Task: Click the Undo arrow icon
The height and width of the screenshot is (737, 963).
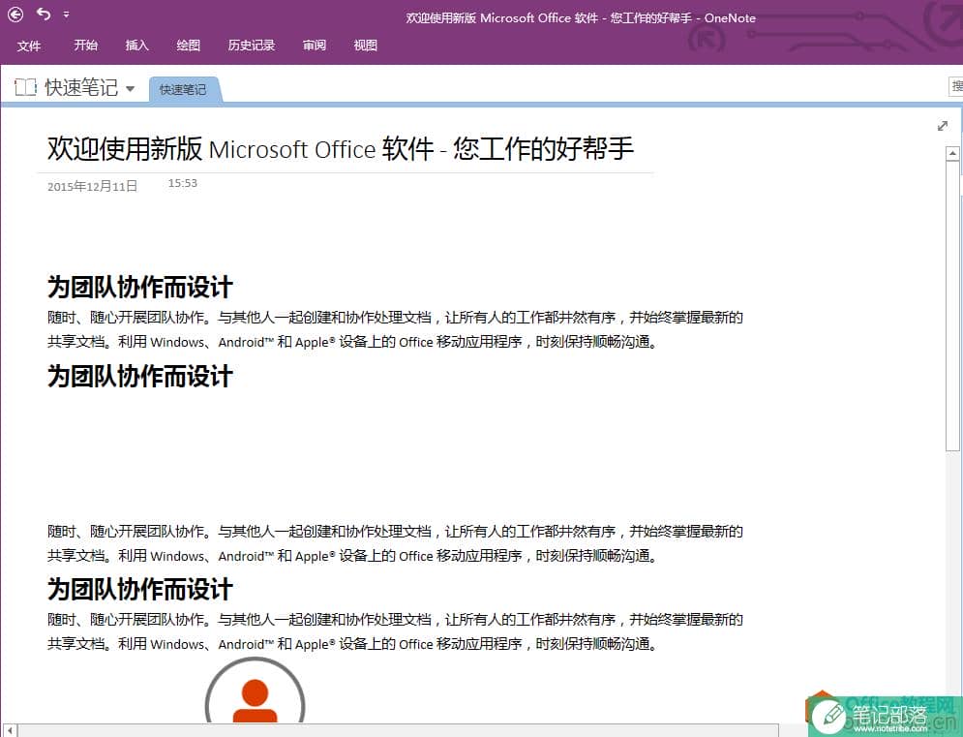Action: [x=43, y=14]
